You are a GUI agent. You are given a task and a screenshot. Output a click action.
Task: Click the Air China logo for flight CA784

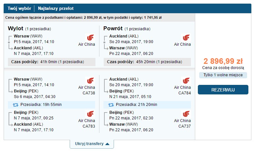[186, 81]
